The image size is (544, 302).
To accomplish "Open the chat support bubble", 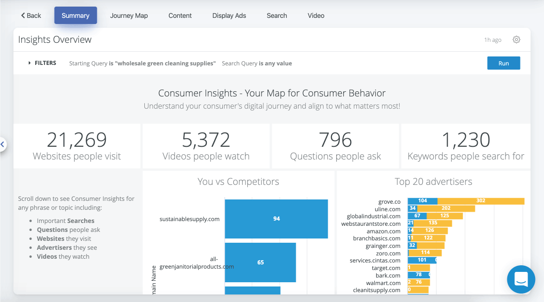I will pyautogui.click(x=521, y=279).
